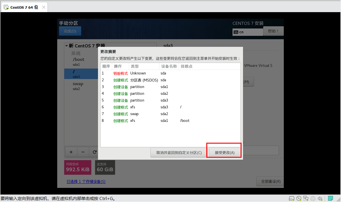
Task: Close the CentOS 7 64 位 tab
Action: click(x=44, y=7)
